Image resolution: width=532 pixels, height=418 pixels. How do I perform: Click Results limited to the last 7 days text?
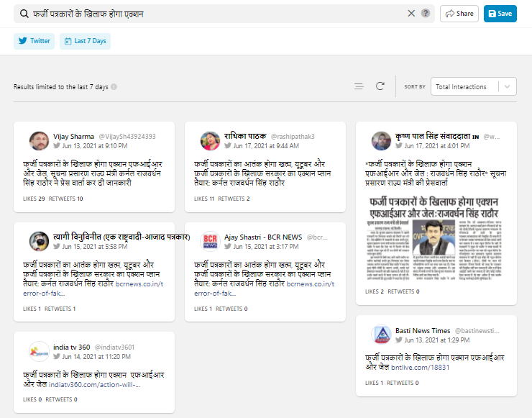60,87
